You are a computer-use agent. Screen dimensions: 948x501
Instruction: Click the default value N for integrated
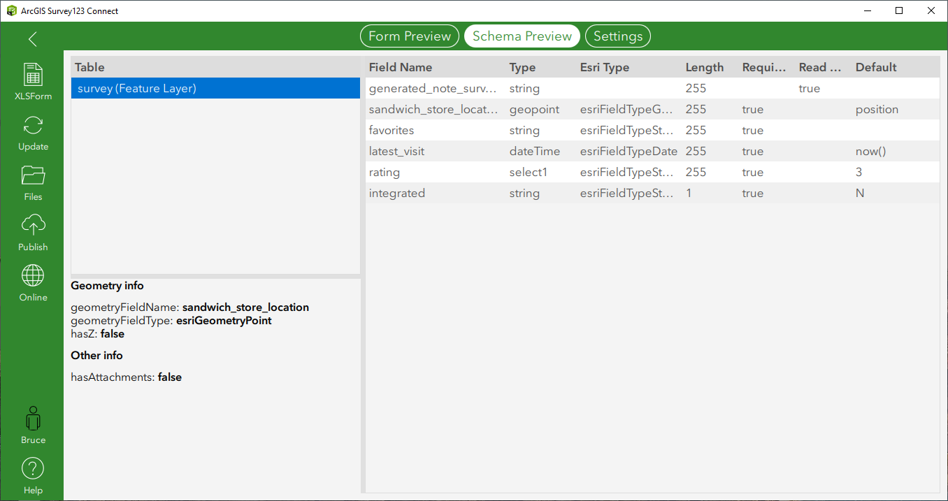coord(860,193)
